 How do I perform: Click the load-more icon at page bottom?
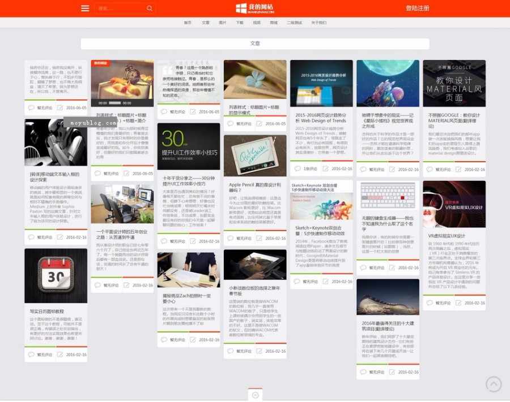256,395
